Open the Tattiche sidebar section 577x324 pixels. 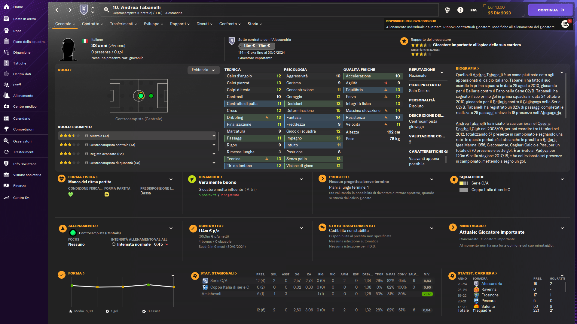[20, 63]
